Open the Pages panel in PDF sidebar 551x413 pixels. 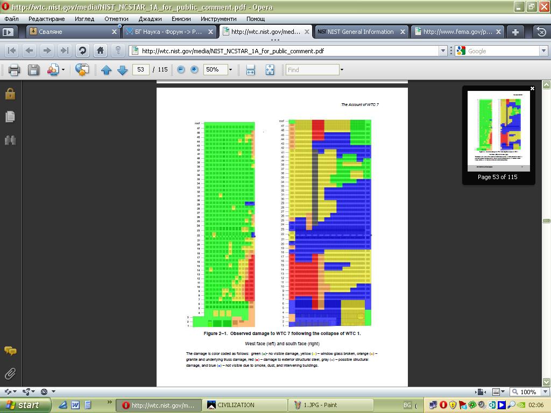[10, 117]
